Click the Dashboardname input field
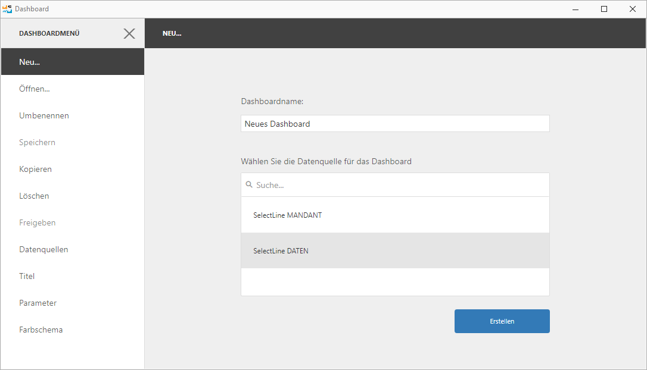Screen dimensions: 647x370 point(395,124)
